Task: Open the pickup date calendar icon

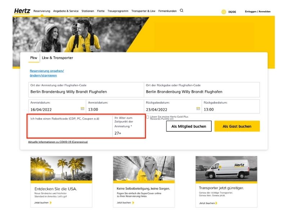Action: pyautogui.click(x=82, y=109)
